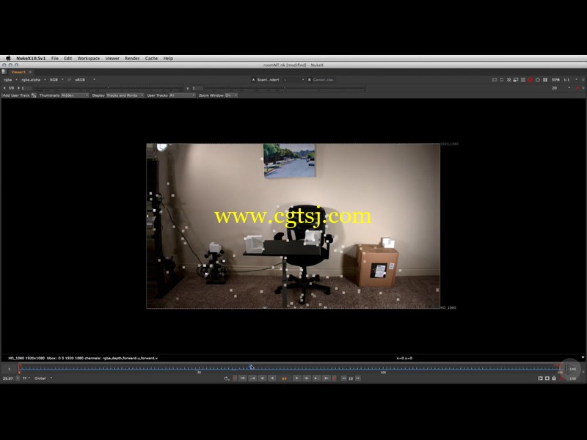The width and height of the screenshot is (587, 440).
Task: Open the Thumbnails Hidden dropdown
Action: (x=75, y=95)
